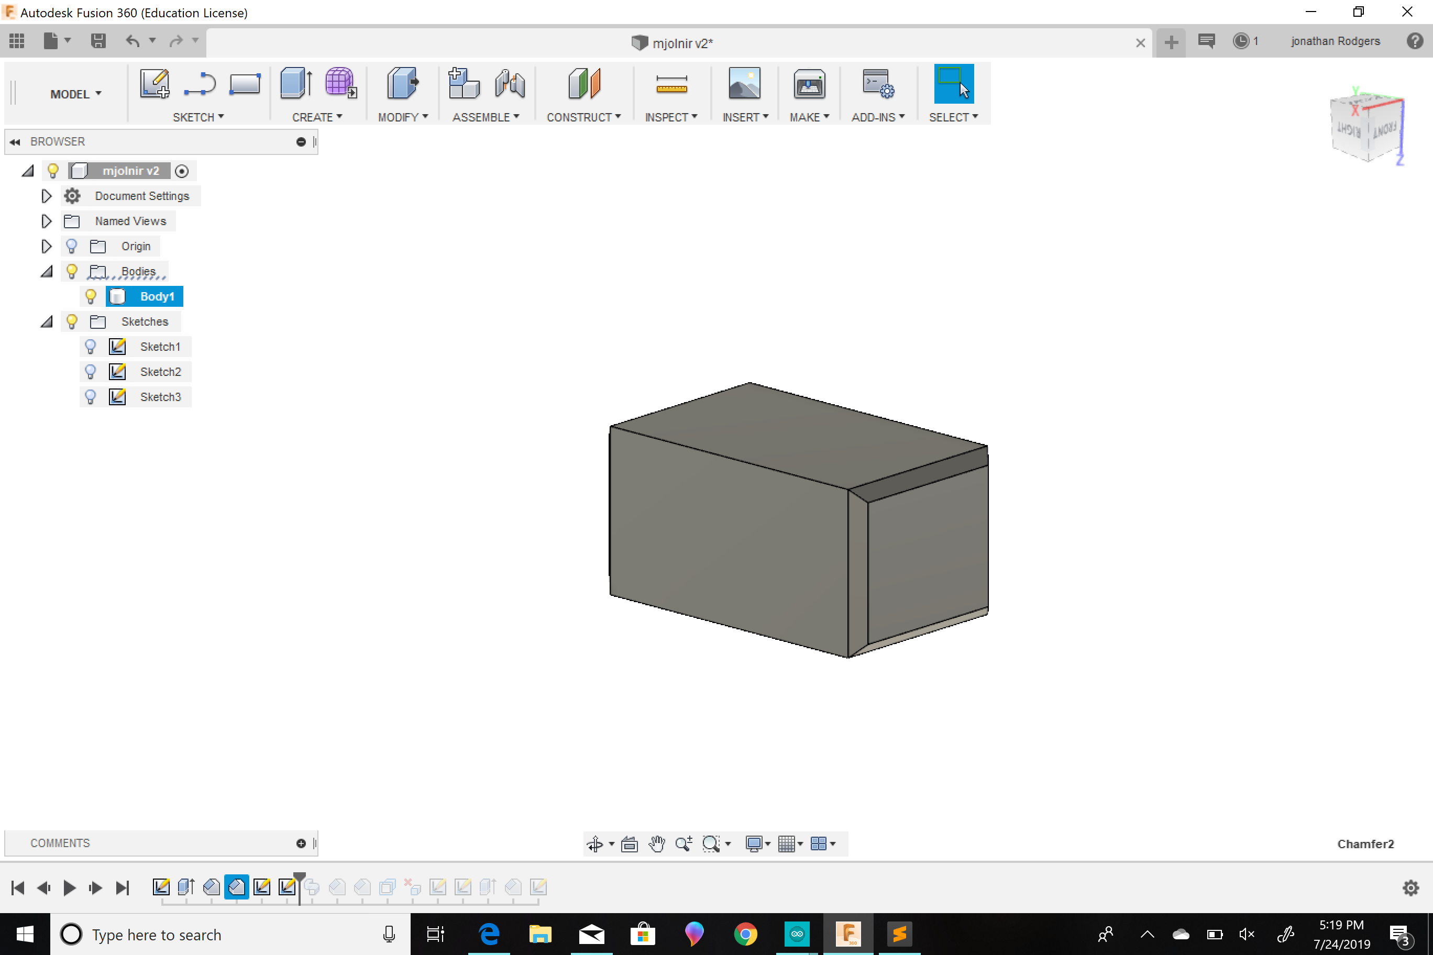Select the Extrude tool
Screen dimensions: 1433x955
296,83
